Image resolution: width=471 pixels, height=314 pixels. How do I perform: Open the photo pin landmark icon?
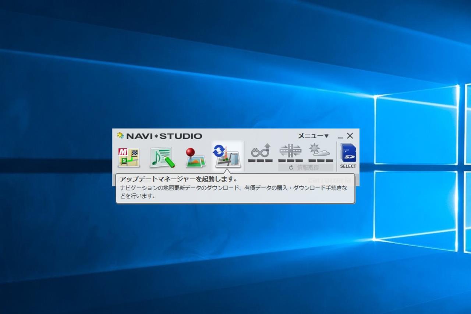click(x=195, y=158)
